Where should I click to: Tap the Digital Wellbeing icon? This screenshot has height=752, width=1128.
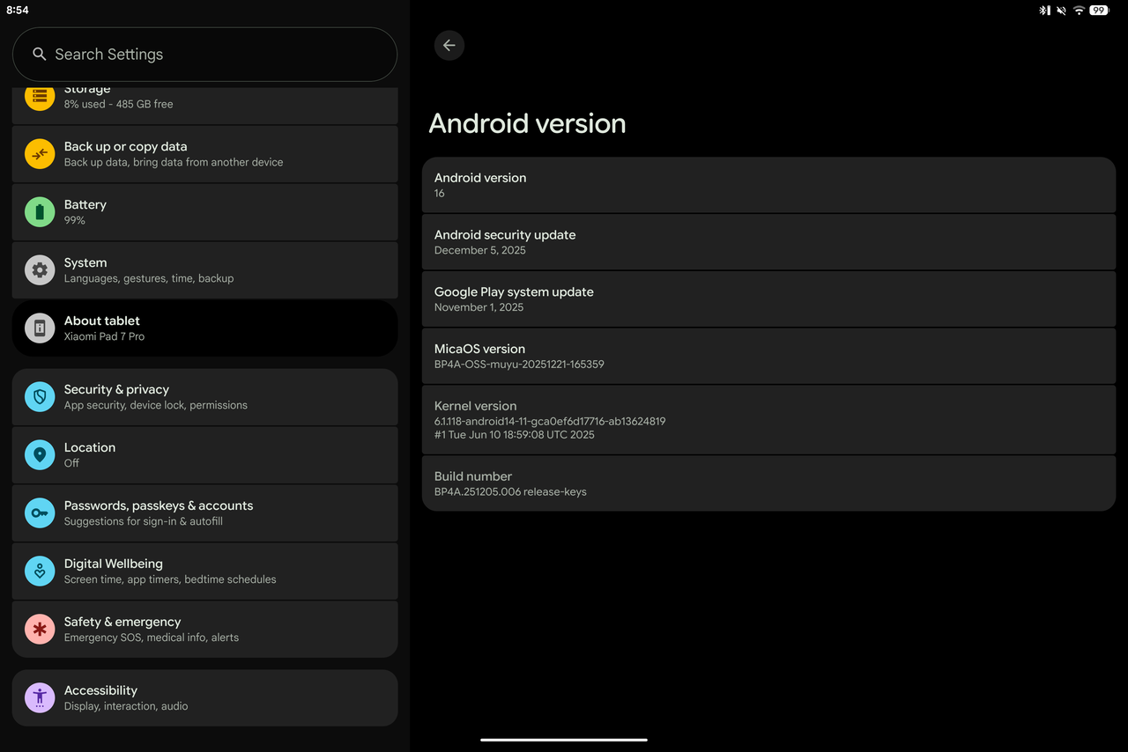coord(40,571)
